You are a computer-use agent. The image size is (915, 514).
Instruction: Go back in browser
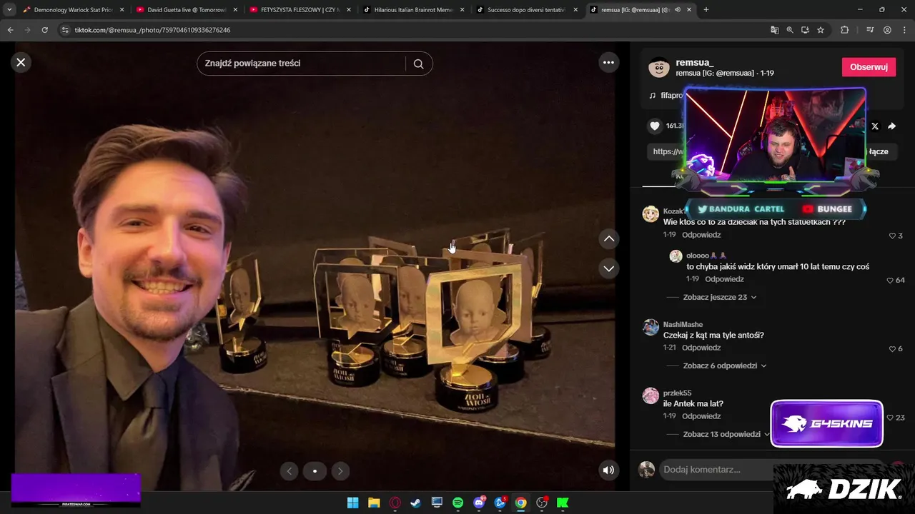(x=10, y=30)
